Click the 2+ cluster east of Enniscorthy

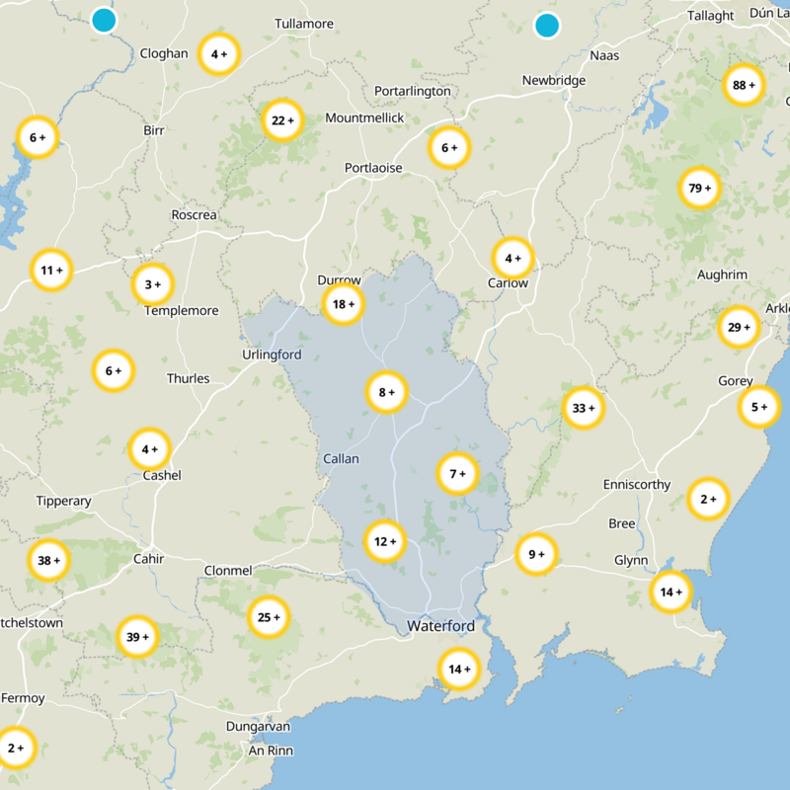coord(708,499)
